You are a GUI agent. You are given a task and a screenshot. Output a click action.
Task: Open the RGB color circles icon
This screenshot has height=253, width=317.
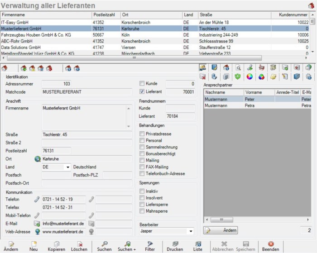pyautogui.click(x=261, y=77)
